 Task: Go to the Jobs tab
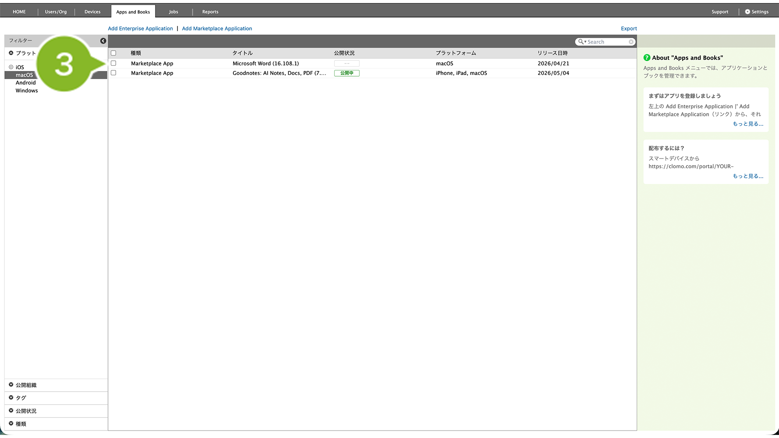[x=174, y=12]
